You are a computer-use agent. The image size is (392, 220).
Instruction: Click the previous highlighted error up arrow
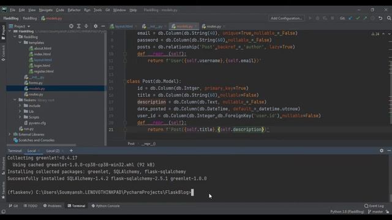tap(383, 34)
